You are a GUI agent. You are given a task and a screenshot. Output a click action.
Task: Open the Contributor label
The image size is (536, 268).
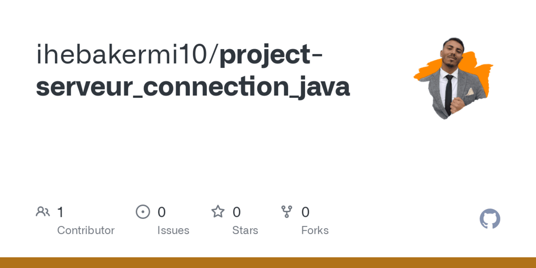point(86,230)
